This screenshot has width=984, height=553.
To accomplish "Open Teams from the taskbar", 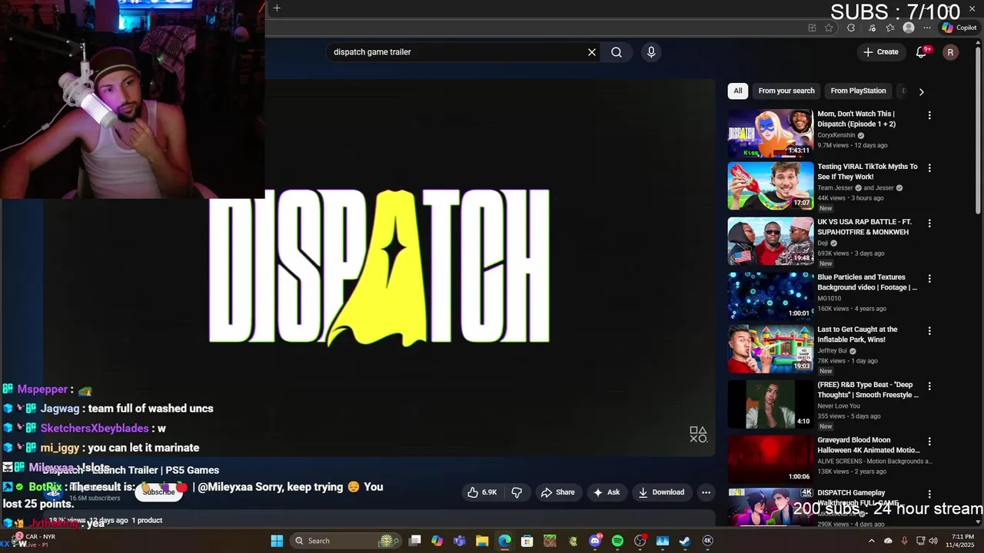I will point(460,541).
